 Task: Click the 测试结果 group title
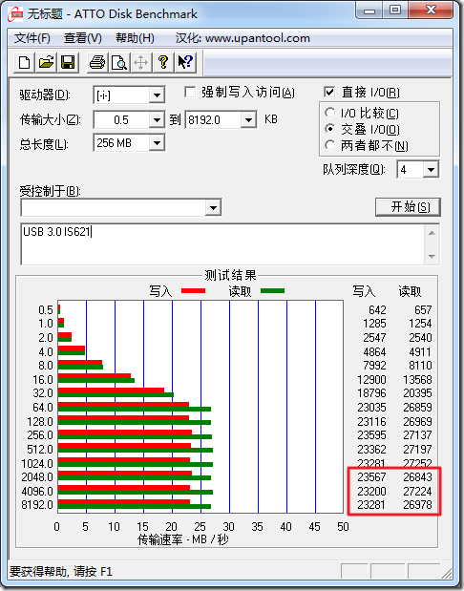click(230, 275)
